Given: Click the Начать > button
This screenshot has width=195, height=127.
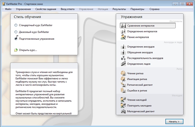Looking at the screenshot, I should point(174,122).
